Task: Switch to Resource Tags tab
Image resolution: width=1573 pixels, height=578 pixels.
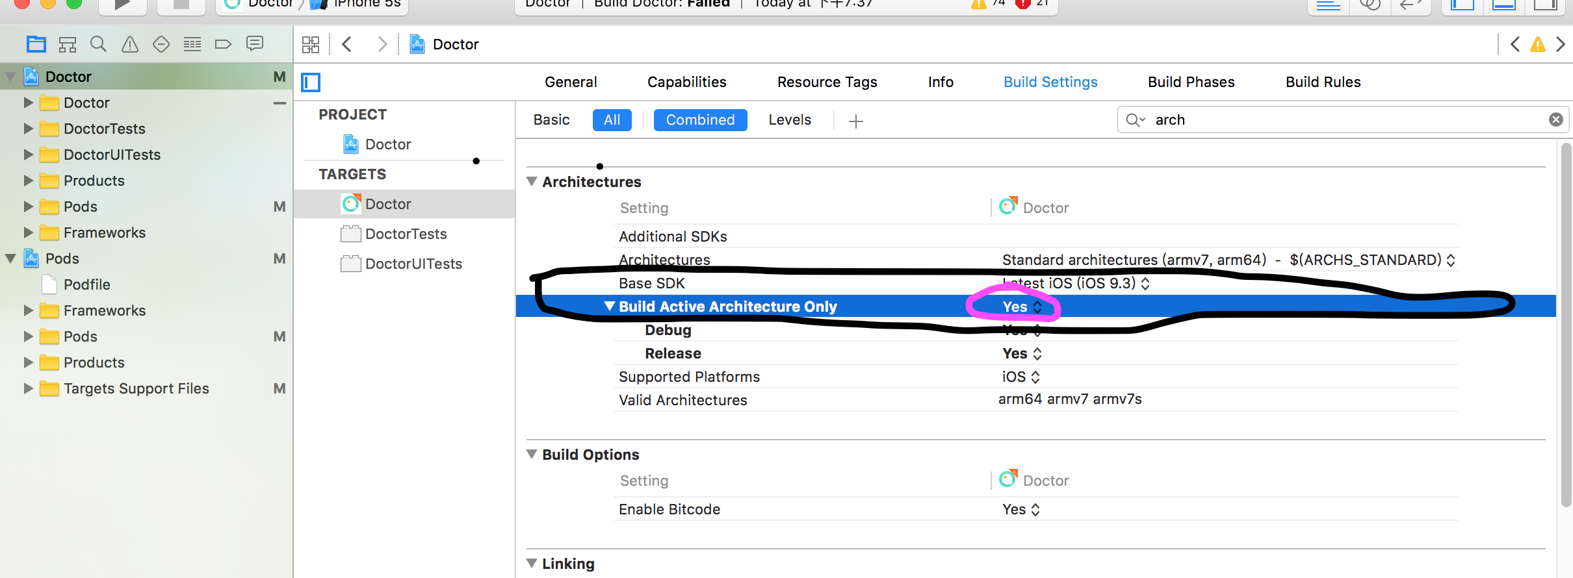Action: 827,82
